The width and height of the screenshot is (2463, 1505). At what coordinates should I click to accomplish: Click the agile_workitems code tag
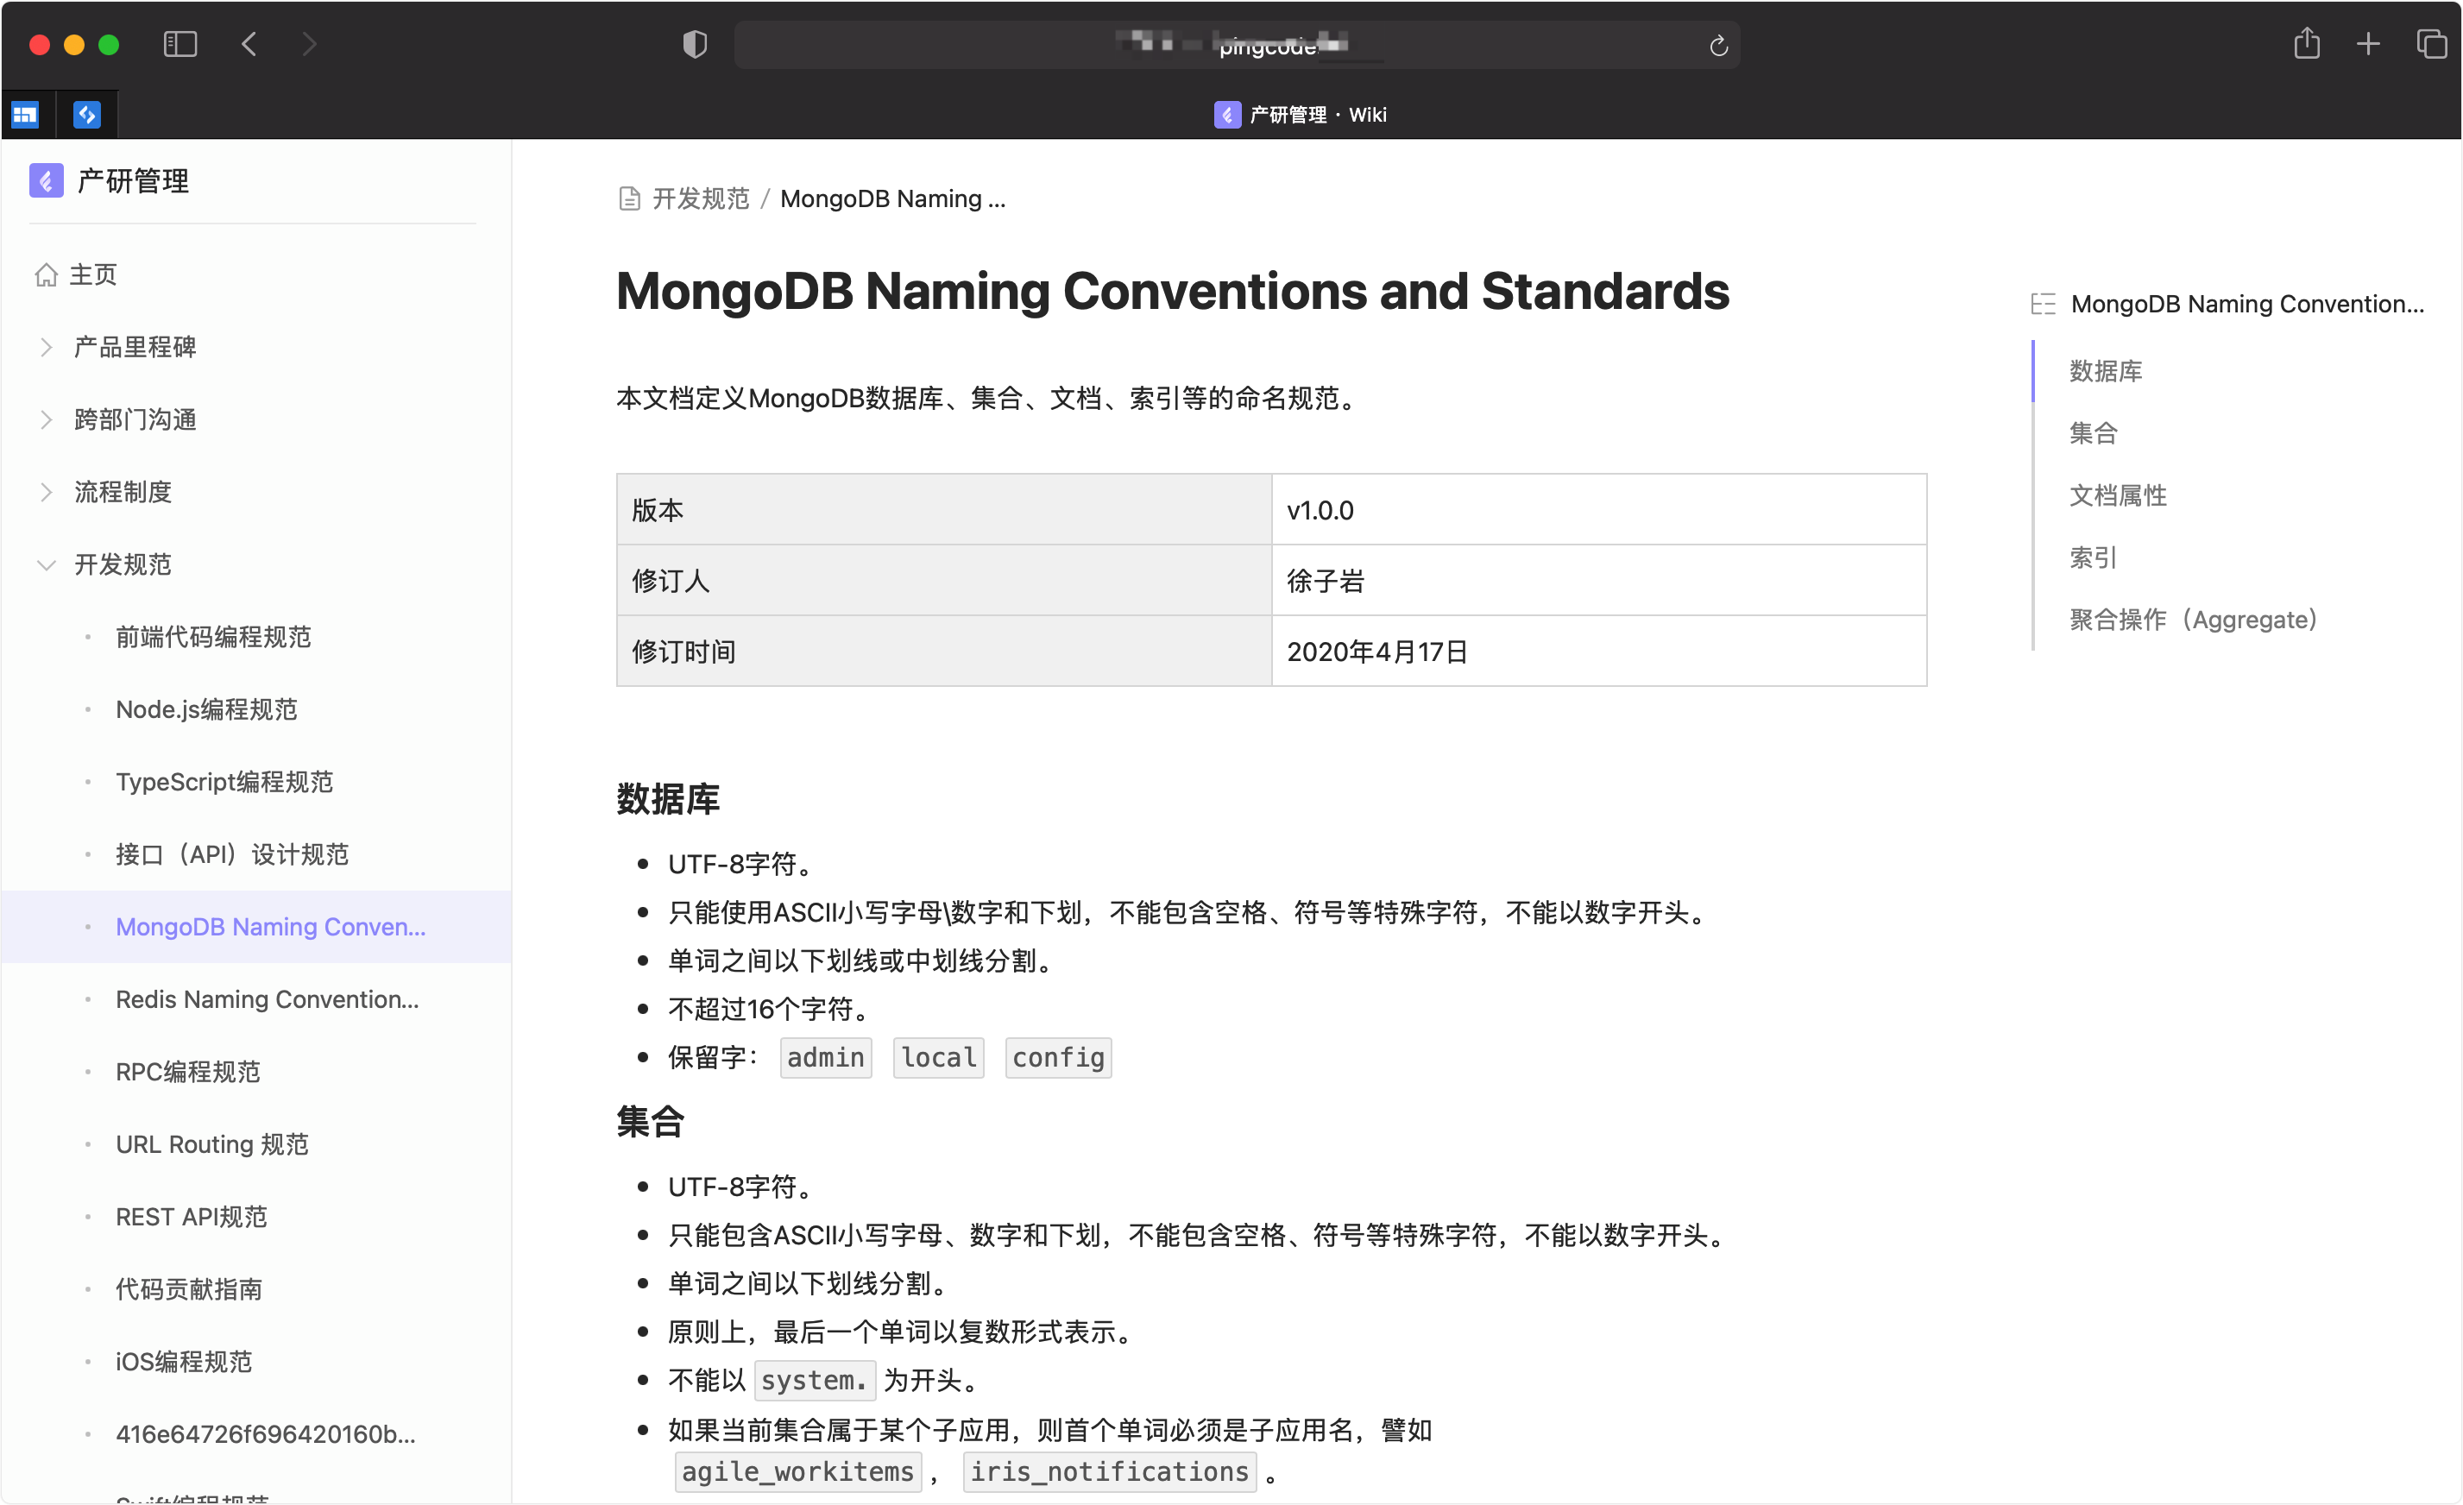pyautogui.click(x=797, y=1471)
